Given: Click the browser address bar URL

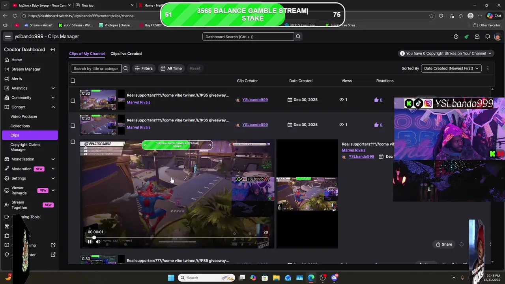Looking at the screenshot, I should coord(81,16).
